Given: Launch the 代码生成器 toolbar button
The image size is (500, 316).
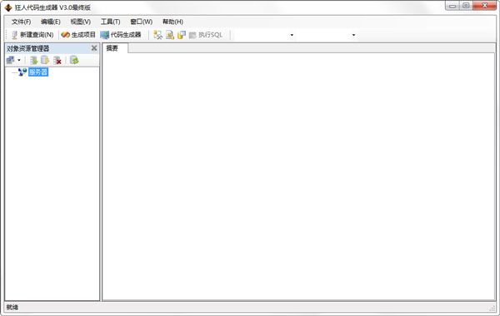Looking at the screenshot, I should 121,35.
